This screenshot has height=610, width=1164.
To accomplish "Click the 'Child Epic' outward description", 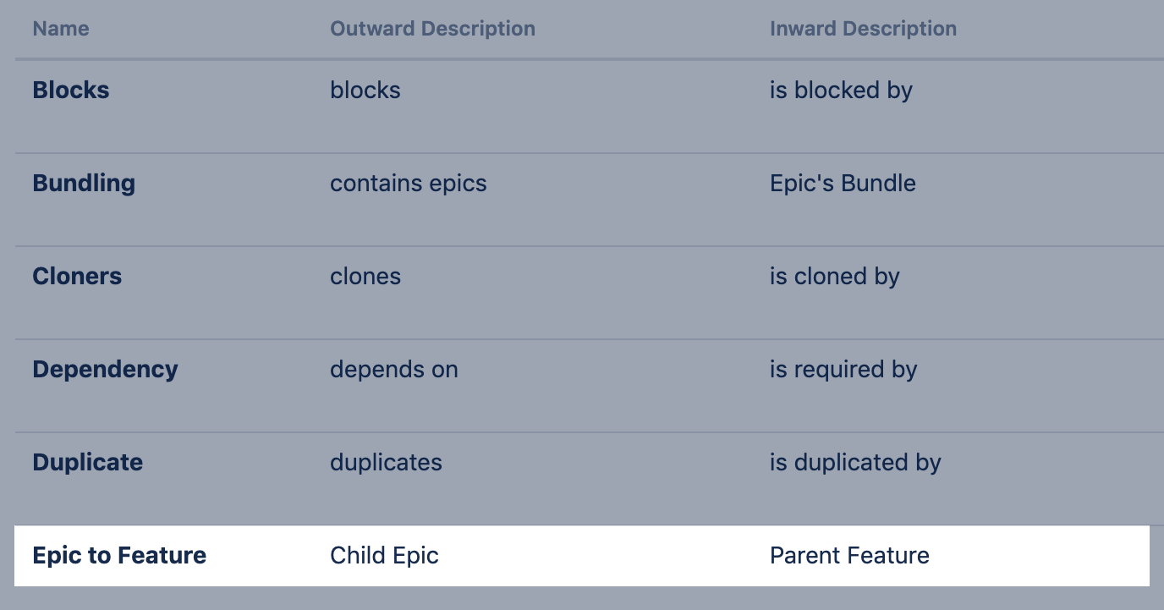I will point(384,556).
